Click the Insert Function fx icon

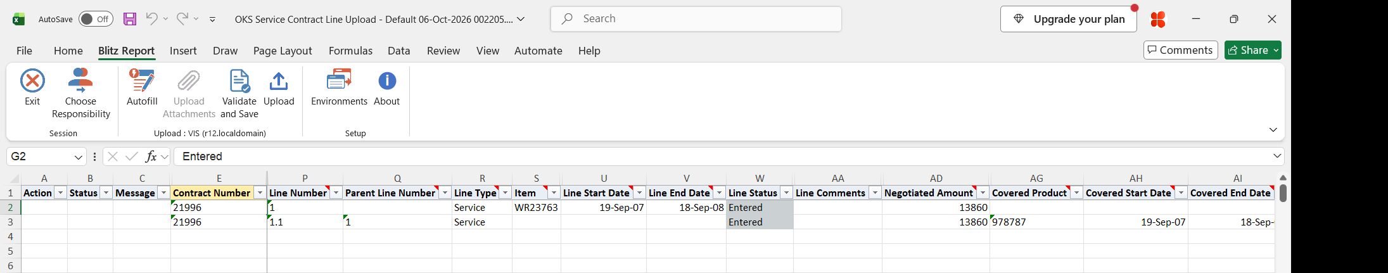(151, 156)
